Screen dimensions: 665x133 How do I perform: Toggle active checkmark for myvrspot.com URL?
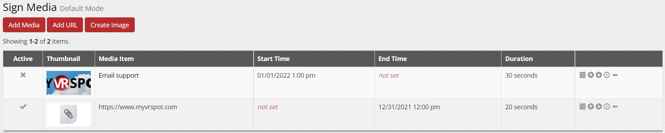pyautogui.click(x=23, y=106)
